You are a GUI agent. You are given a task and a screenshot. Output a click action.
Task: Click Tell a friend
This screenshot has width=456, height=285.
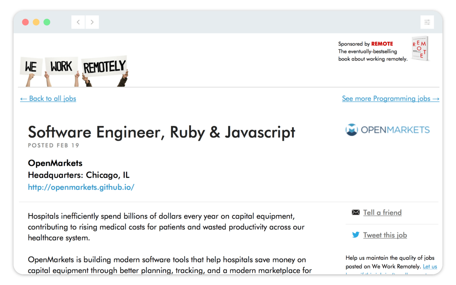[382, 213]
